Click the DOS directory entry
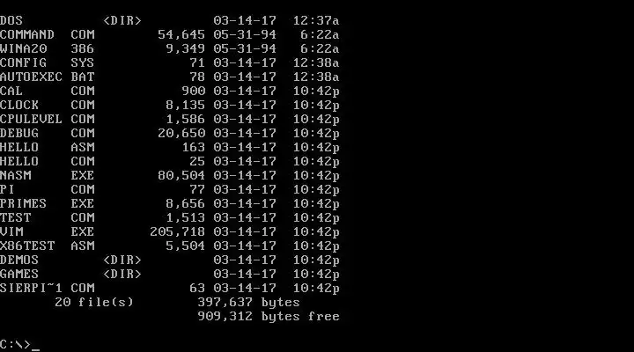The width and height of the screenshot is (634, 352). pyautogui.click(x=169, y=20)
